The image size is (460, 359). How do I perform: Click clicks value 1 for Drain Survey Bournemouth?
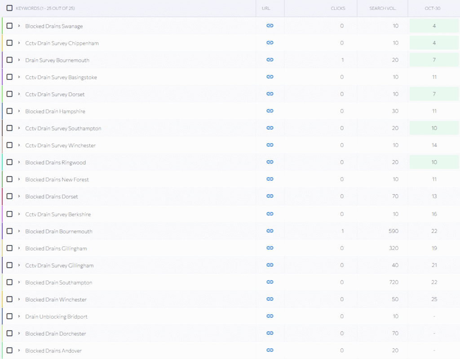tap(342, 60)
